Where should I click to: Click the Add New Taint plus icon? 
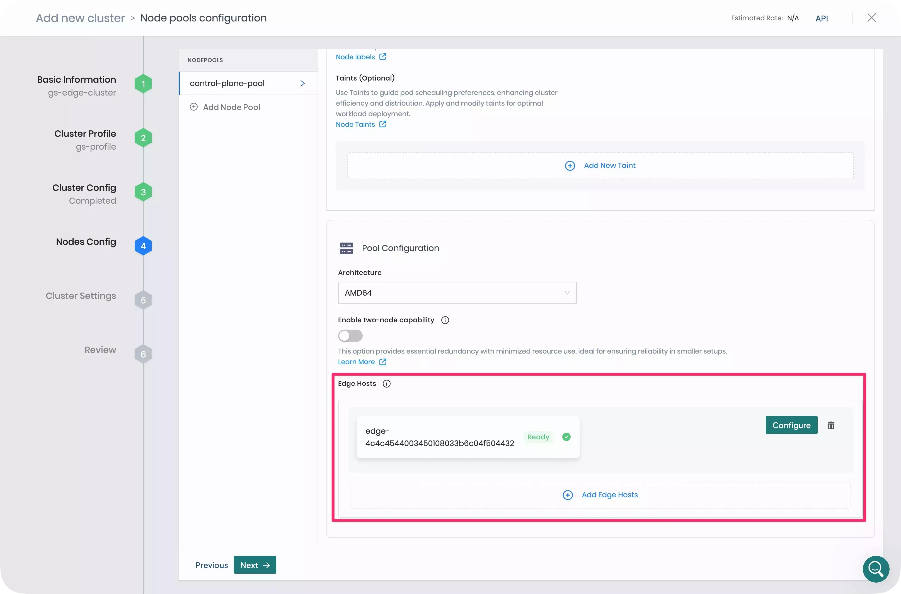click(x=570, y=165)
